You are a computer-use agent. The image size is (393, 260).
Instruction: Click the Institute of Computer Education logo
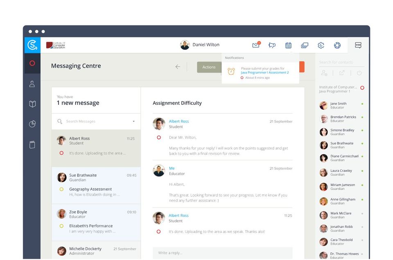pyautogui.click(x=56, y=45)
